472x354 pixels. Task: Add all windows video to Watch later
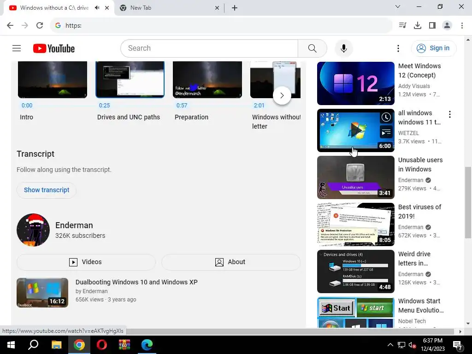386,117
